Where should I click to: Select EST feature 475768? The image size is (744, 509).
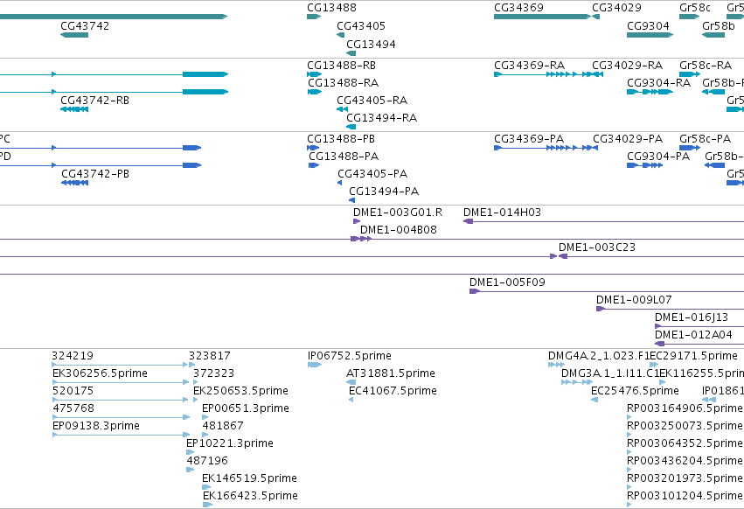coord(121,417)
